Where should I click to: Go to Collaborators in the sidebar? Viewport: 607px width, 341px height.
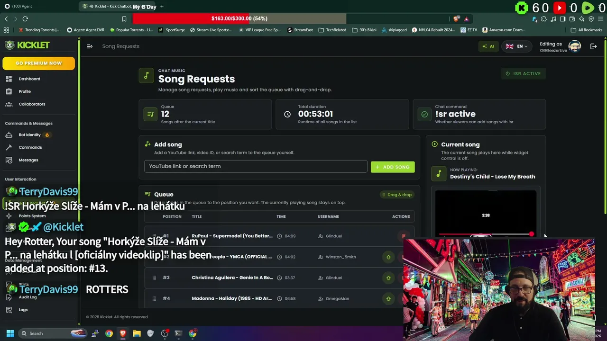(x=32, y=104)
